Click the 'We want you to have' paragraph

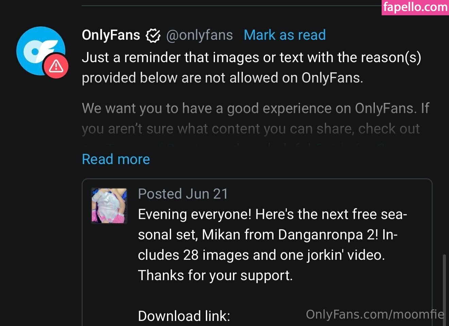[255, 119]
